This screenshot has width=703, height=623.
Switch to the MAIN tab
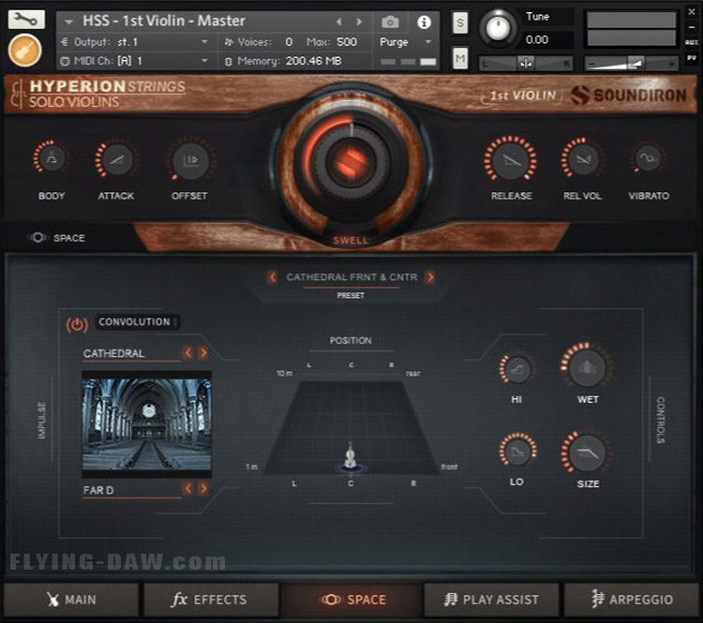pyautogui.click(x=71, y=600)
